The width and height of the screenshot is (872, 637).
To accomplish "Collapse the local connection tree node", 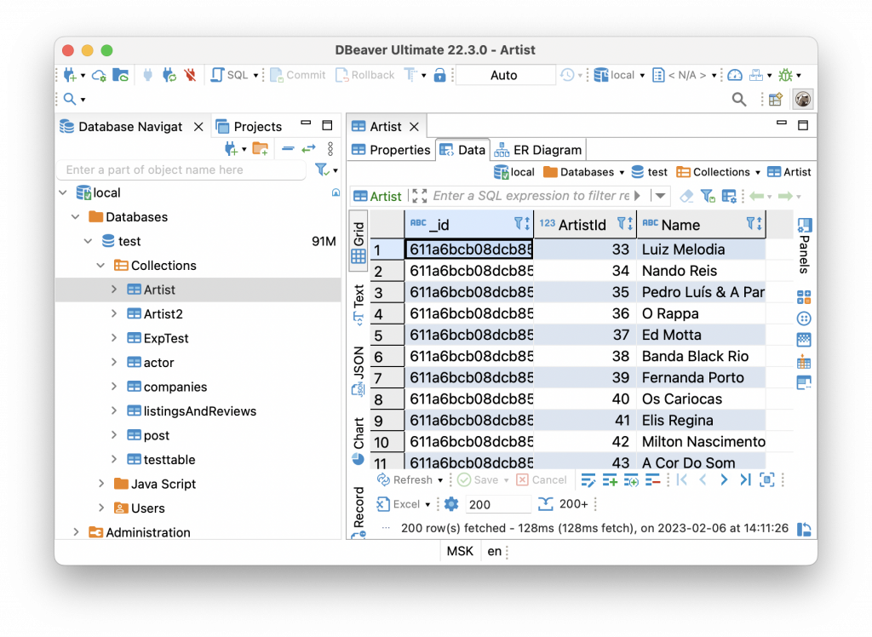I will [63, 192].
